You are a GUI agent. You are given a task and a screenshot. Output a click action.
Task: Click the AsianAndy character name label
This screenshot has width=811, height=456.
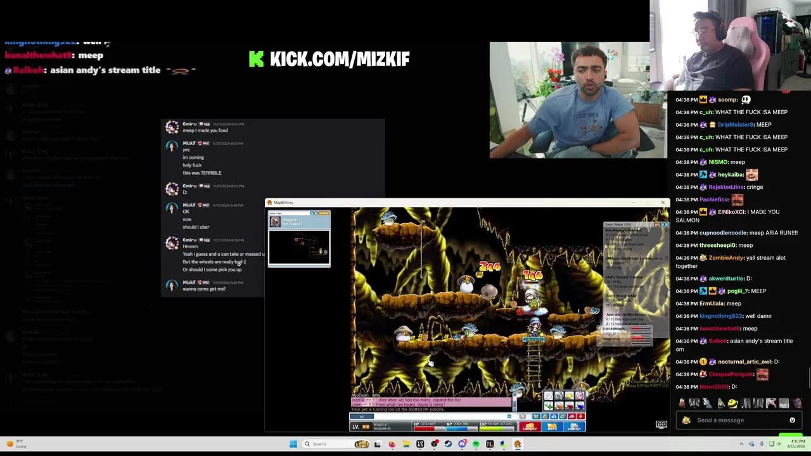[x=382, y=429]
